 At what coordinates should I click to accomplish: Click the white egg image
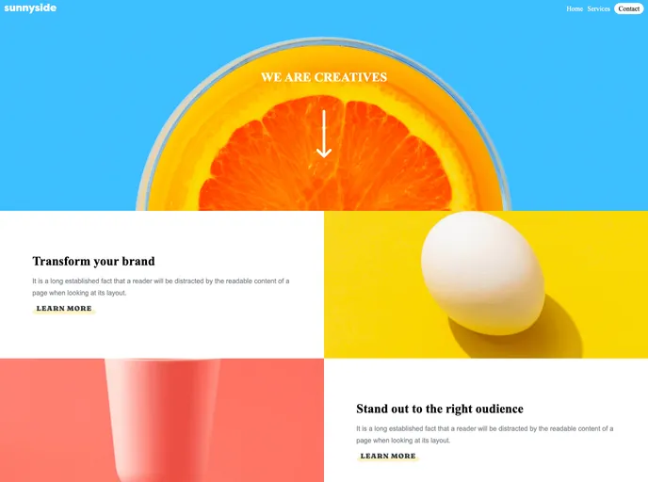click(482, 273)
